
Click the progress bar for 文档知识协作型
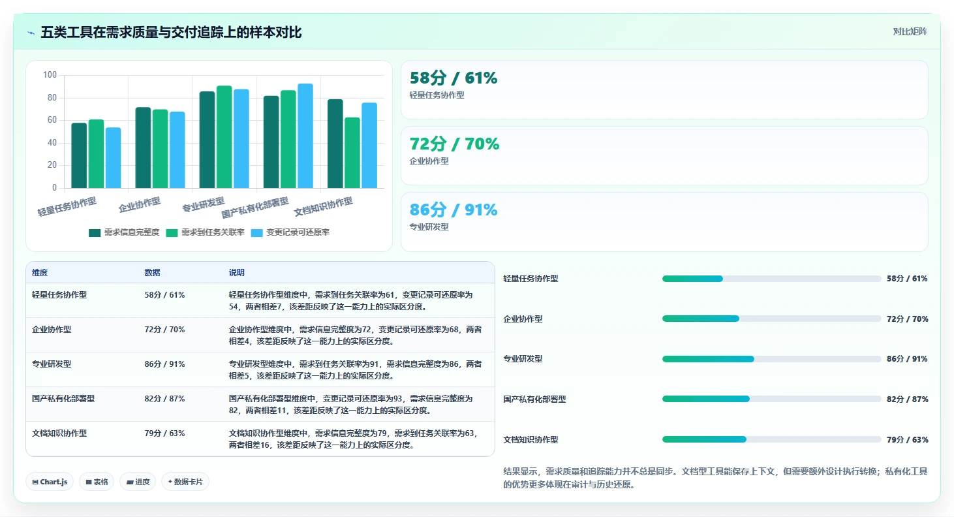(772, 439)
